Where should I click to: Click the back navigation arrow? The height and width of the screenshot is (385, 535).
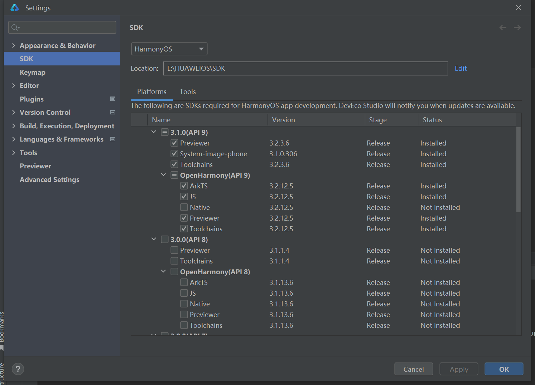coord(503,28)
